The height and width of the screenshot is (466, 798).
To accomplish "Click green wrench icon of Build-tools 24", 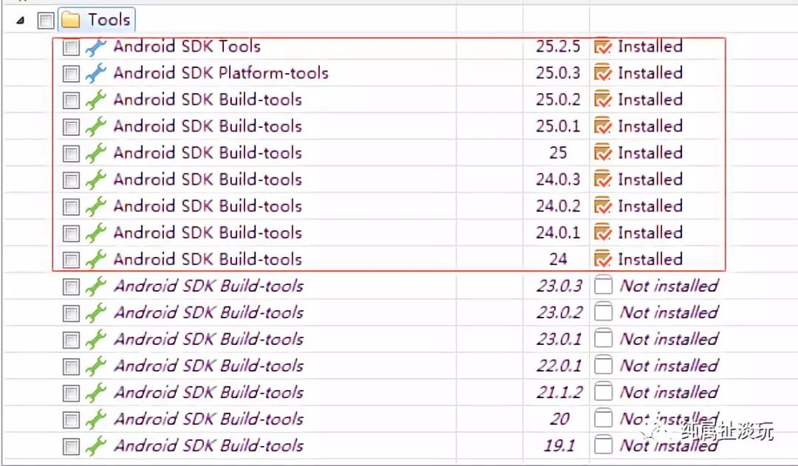I will [95, 259].
